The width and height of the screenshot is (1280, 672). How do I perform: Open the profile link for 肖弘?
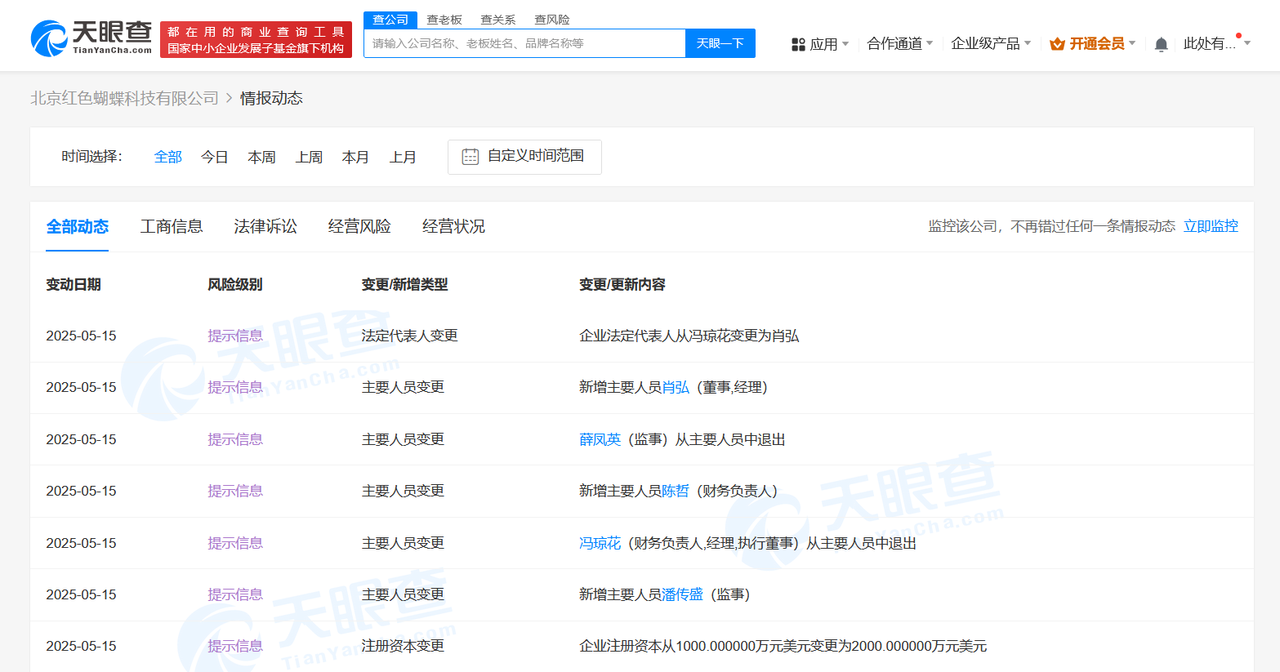click(x=676, y=387)
